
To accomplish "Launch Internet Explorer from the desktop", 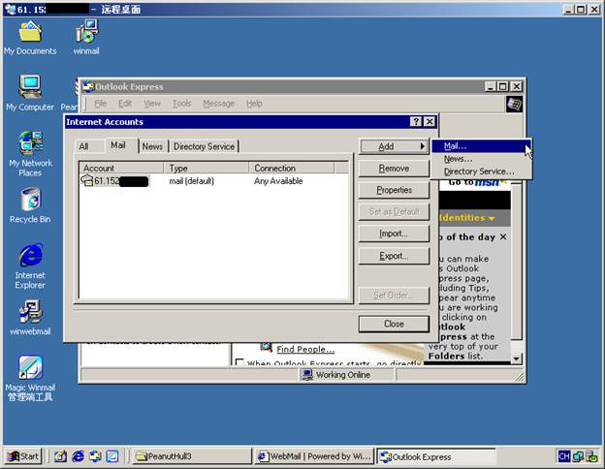I will pyautogui.click(x=30, y=258).
